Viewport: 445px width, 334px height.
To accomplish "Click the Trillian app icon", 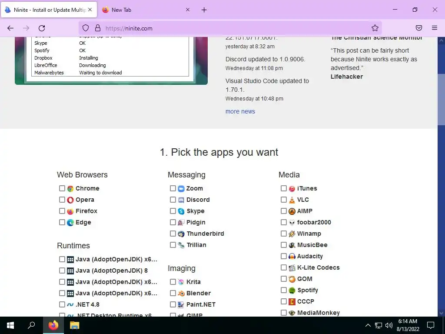I will coord(181,245).
